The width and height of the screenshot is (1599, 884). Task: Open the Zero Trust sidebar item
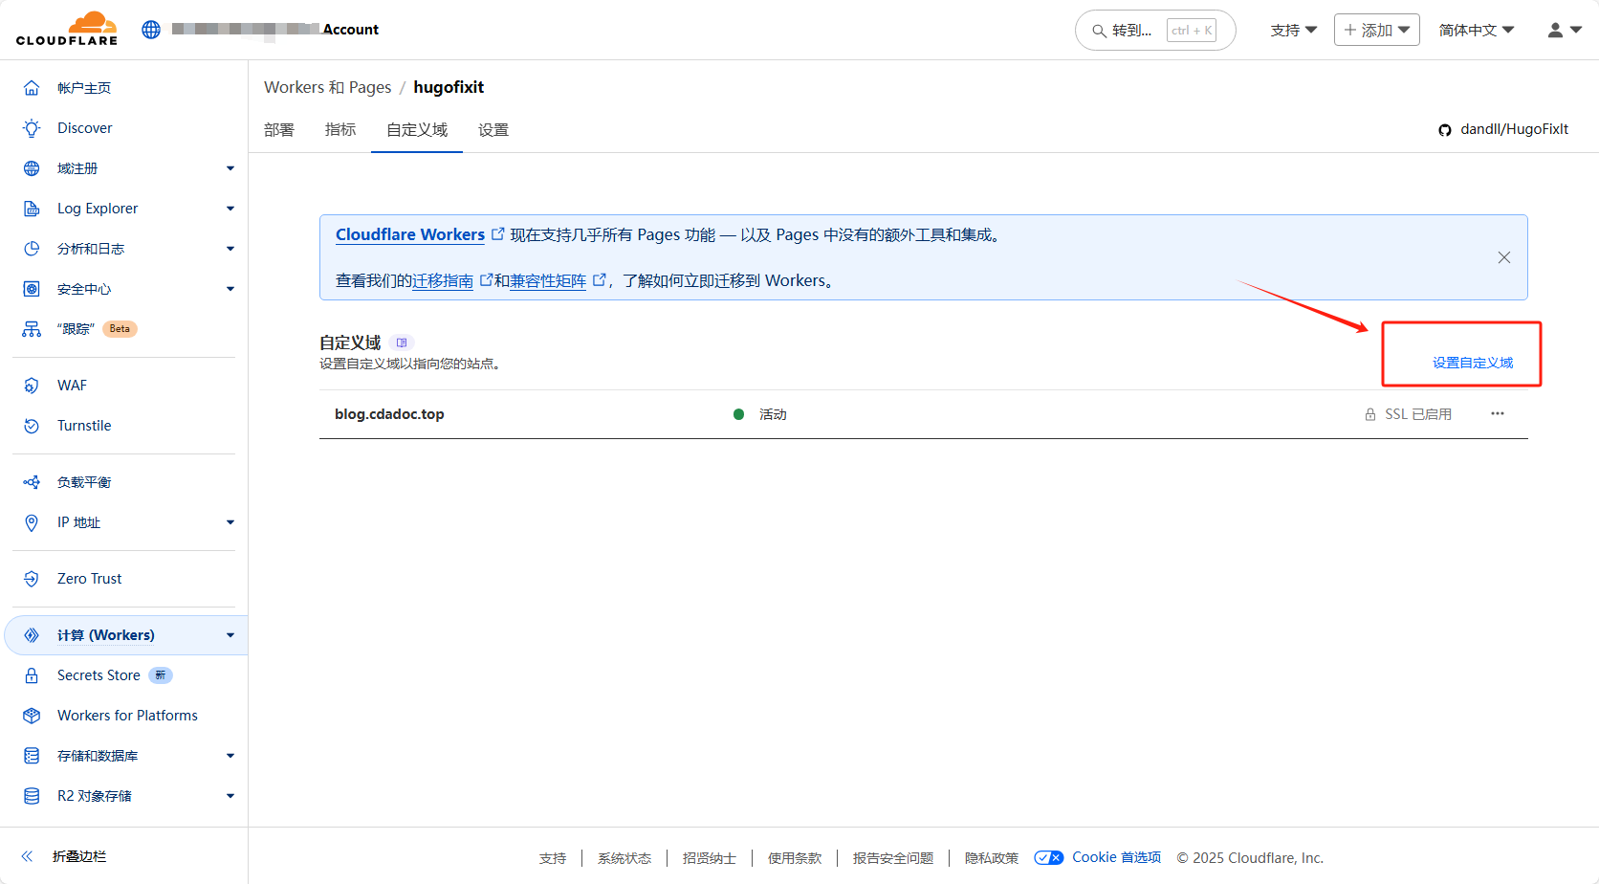click(89, 579)
